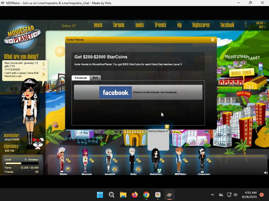Click the facebook logo in invite banner

(116, 92)
